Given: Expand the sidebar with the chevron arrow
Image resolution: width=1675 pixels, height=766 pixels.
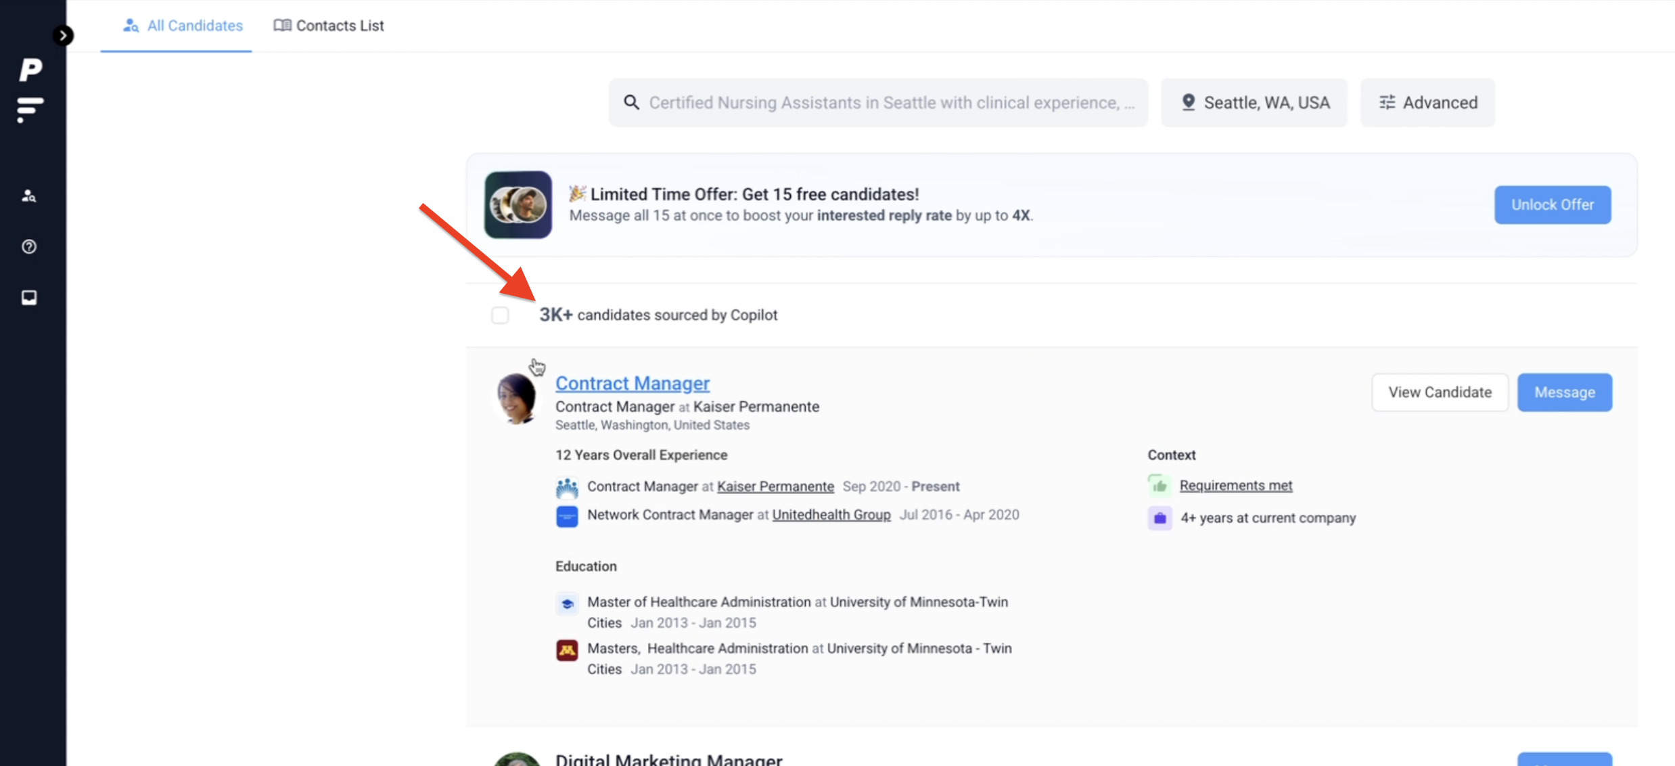Looking at the screenshot, I should [x=63, y=35].
